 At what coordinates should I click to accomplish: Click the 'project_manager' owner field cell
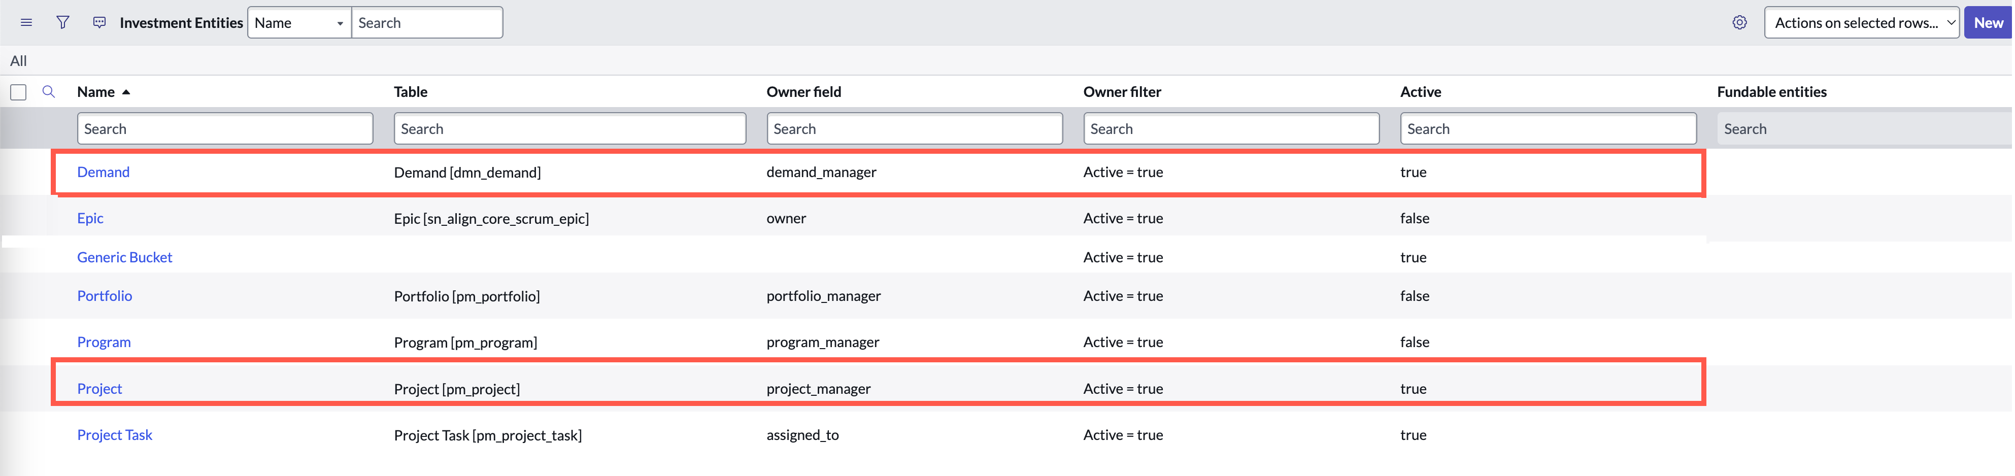point(818,389)
